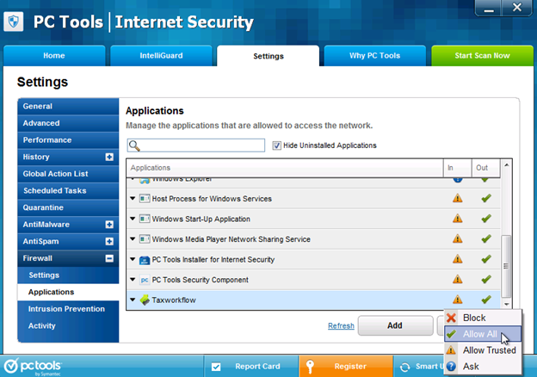Expand Host Process for Windows Services row arrow

point(133,198)
